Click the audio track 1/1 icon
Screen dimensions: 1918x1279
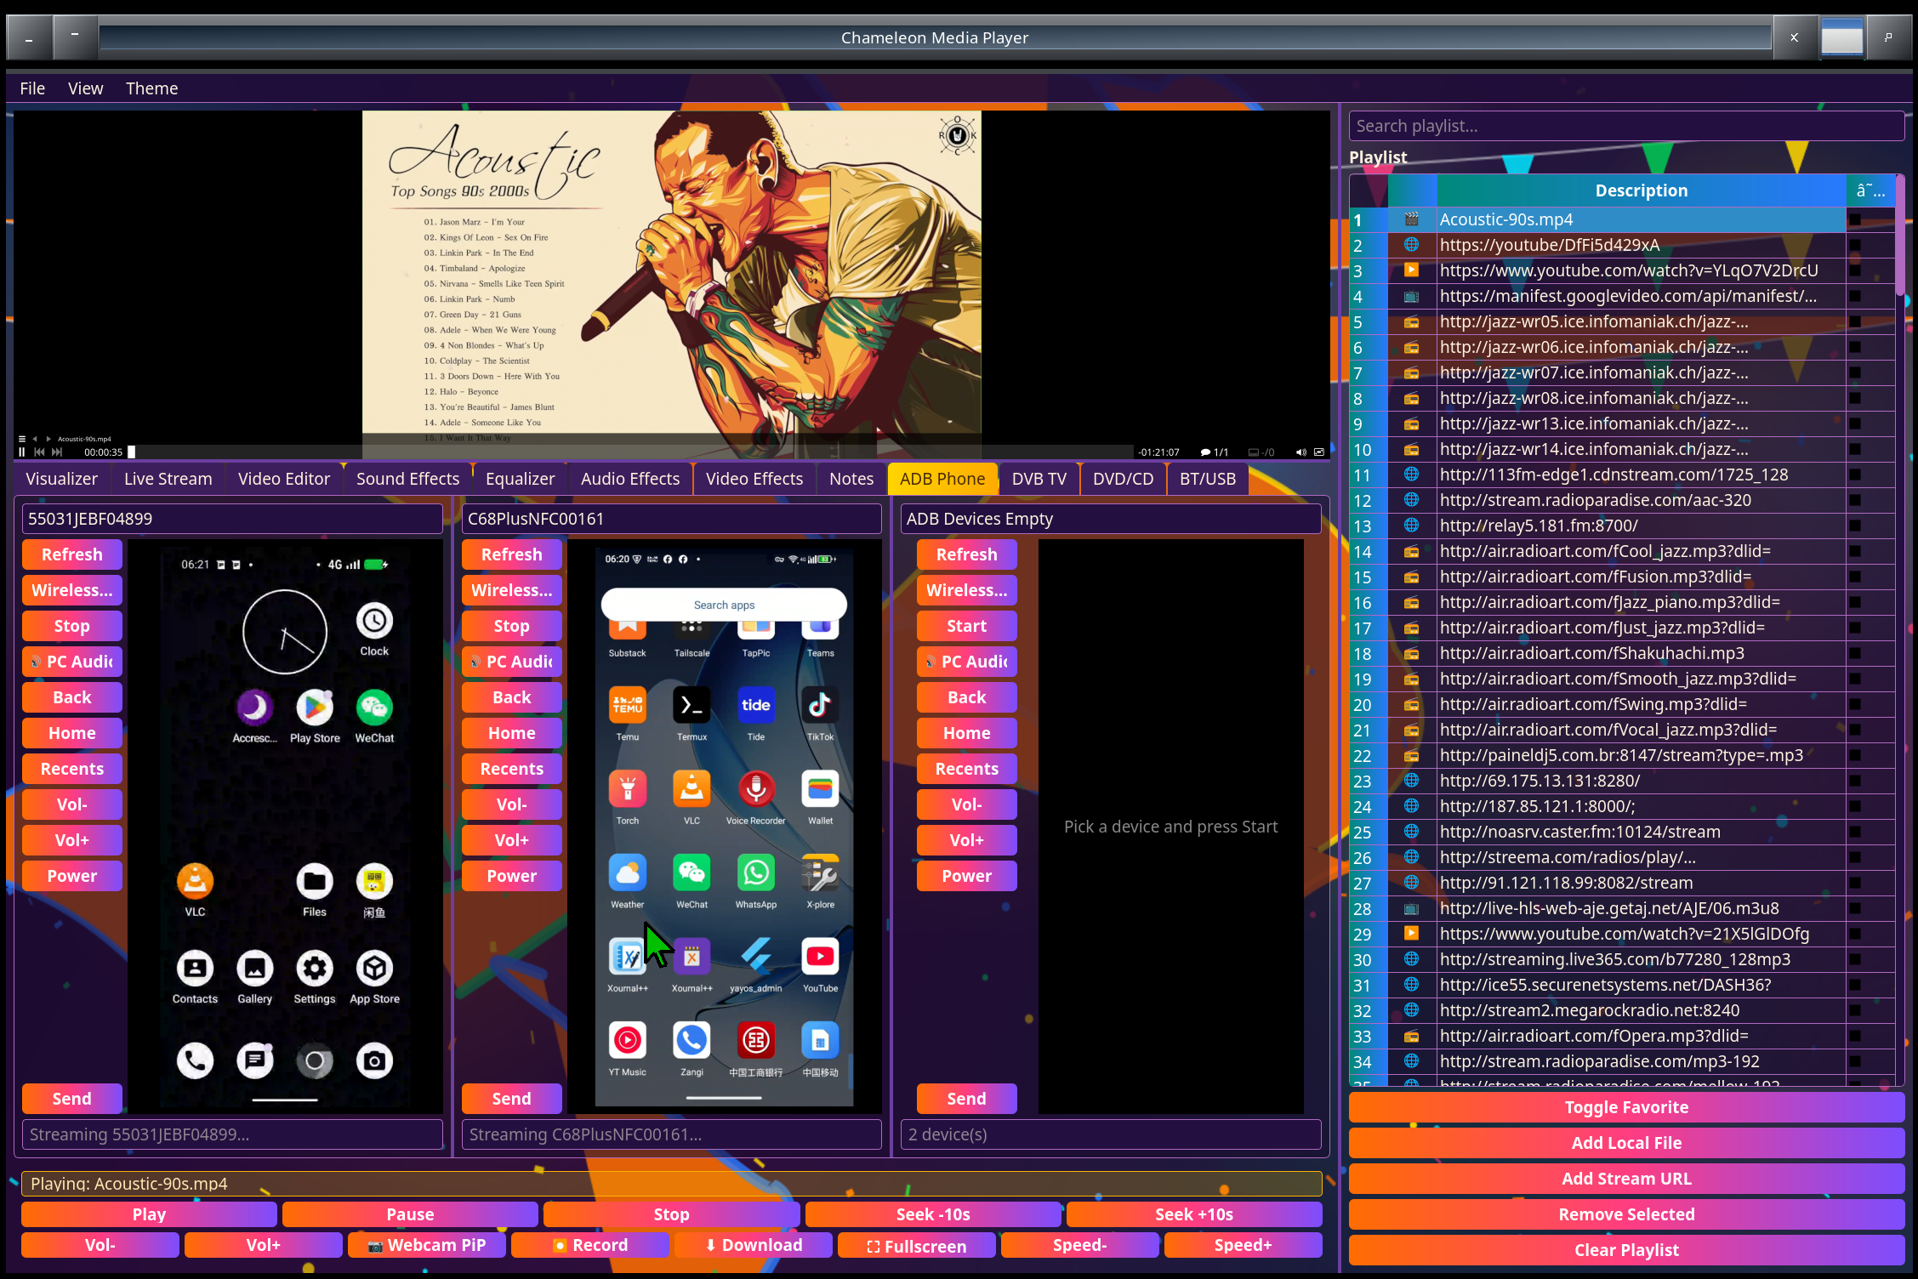click(x=1214, y=452)
